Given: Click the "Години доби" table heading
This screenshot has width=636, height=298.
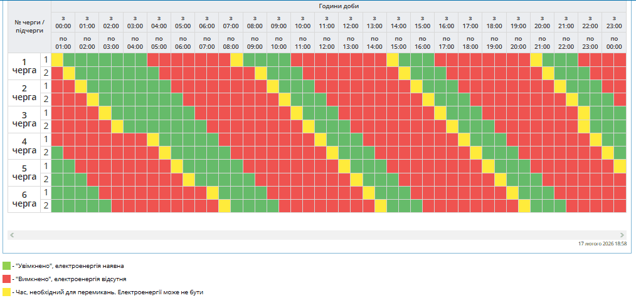Looking at the screenshot, I should [339, 6].
